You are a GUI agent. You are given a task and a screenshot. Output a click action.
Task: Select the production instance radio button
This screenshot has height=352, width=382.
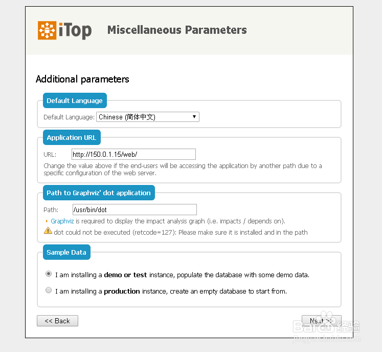[x=49, y=291]
